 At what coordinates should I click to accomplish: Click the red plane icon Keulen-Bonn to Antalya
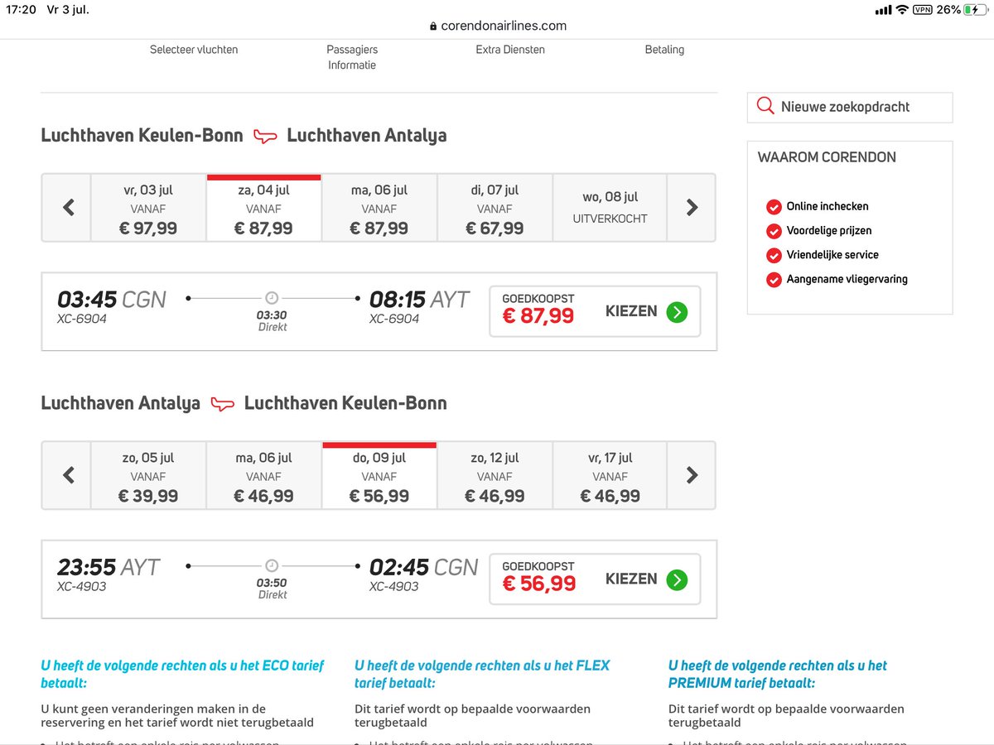click(x=265, y=136)
